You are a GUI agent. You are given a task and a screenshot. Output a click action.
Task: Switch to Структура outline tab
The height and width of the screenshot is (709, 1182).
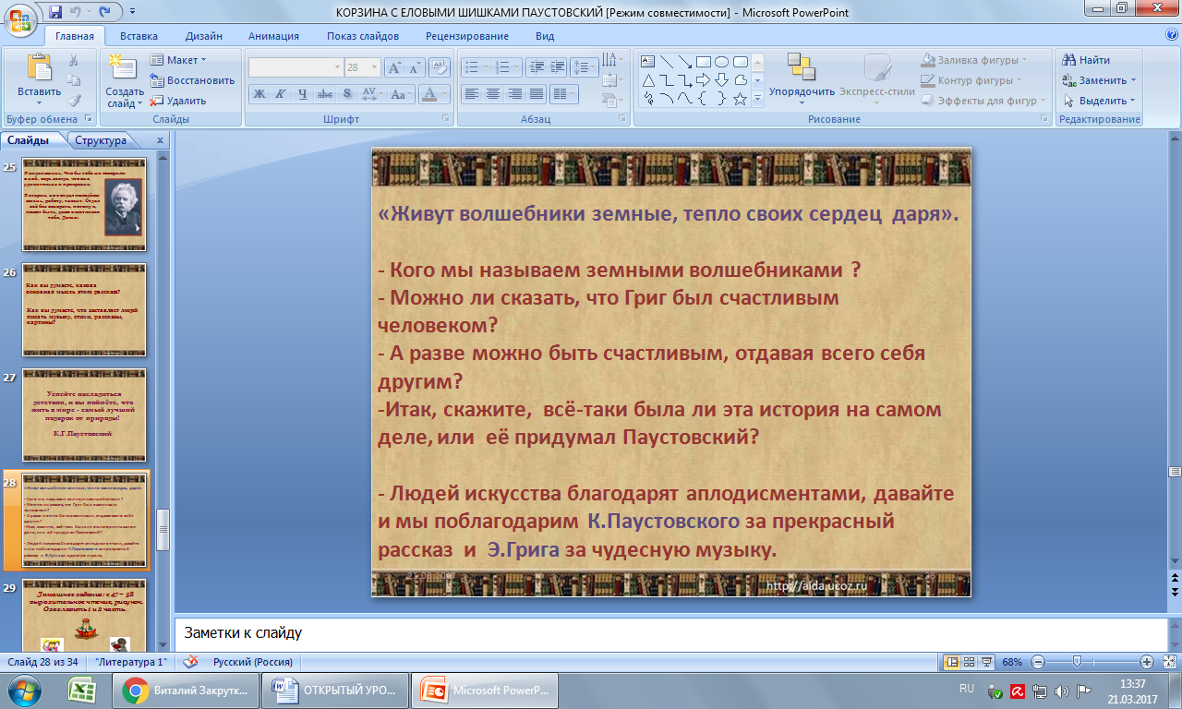101,140
